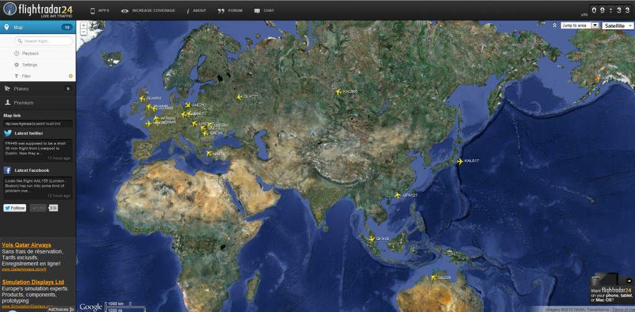Click the Twitter bird icon beside Latest twitter
This screenshot has width=635, height=312.
pyautogui.click(x=7, y=133)
